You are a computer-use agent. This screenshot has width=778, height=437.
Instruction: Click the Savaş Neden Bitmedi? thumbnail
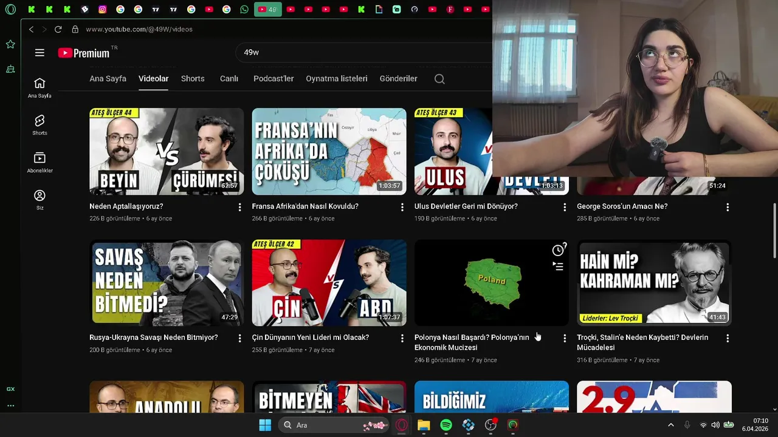click(167, 283)
